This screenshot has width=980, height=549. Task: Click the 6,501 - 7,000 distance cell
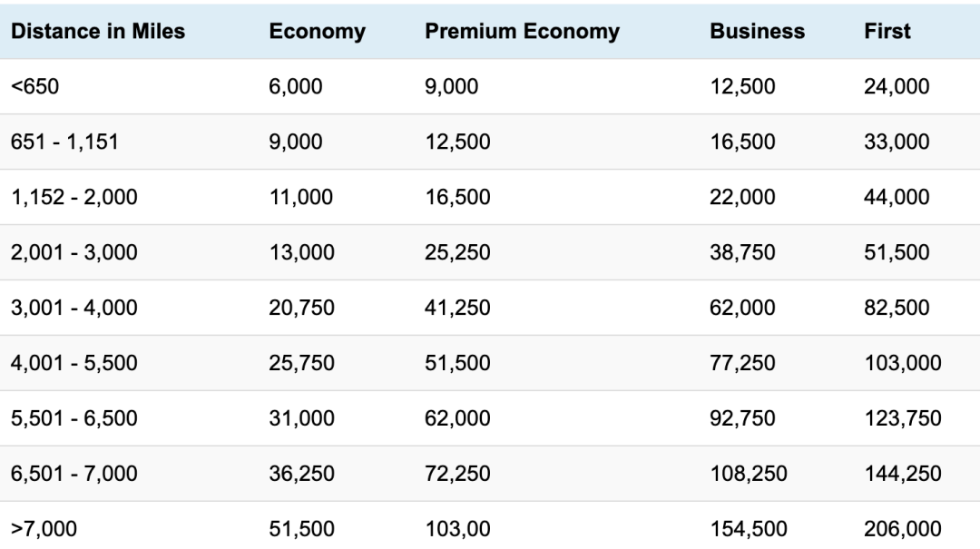coord(73,474)
